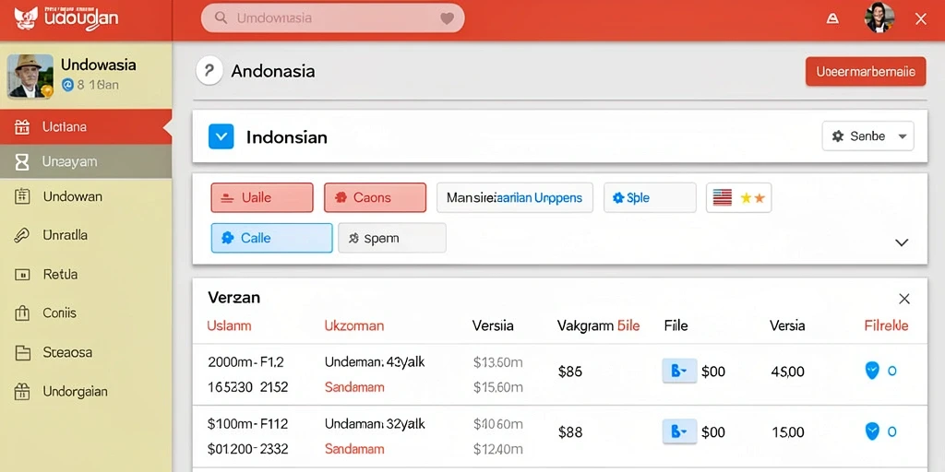Click the Sple filter chip

[x=650, y=197]
